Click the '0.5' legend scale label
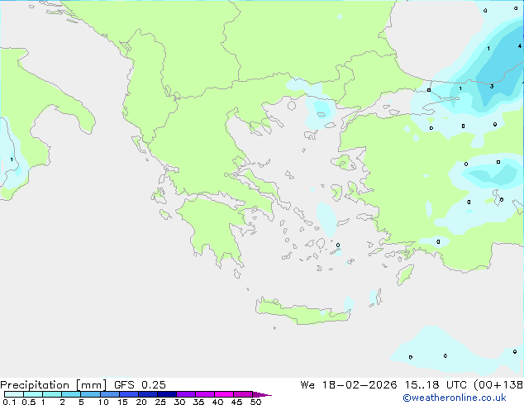The width and height of the screenshot is (524, 405). tap(29, 402)
